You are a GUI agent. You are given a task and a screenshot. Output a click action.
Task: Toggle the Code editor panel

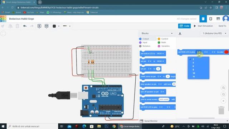tap(184, 26)
